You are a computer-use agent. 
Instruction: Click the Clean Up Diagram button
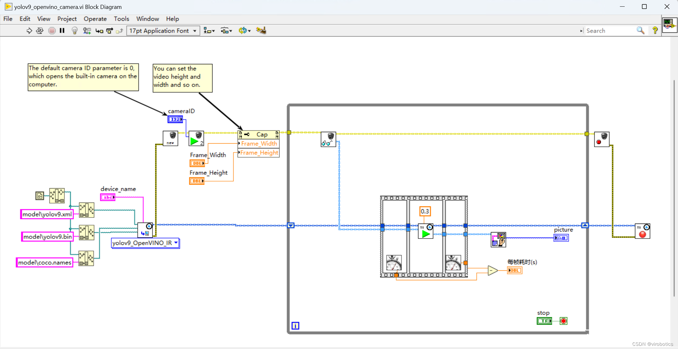coord(261,31)
